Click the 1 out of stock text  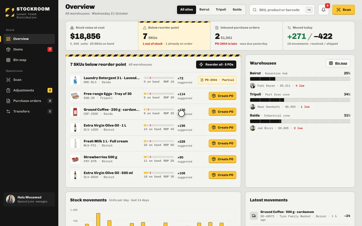pyautogui.click(x=153, y=44)
